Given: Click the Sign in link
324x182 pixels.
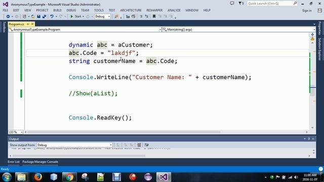Looking at the screenshot, I should 307,11.
